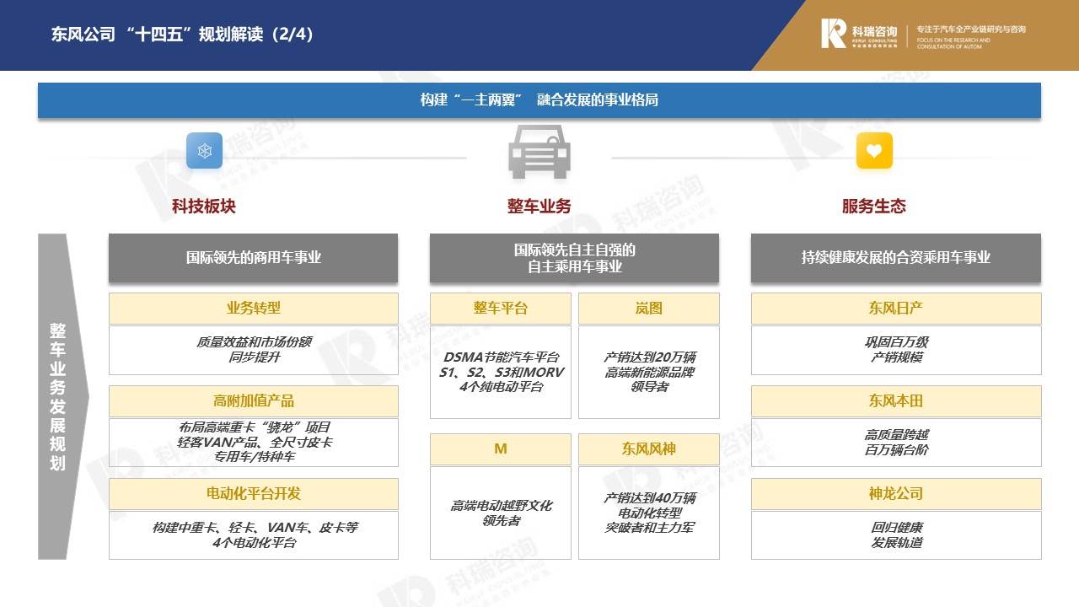Select the 东风风神 header
This screenshot has height=607, width=1079.
click(x=649, y=449)
